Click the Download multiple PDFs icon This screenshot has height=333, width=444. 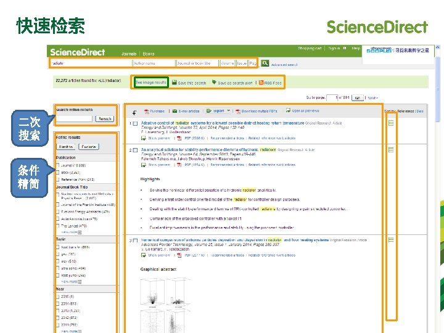[x=238, y=111]
